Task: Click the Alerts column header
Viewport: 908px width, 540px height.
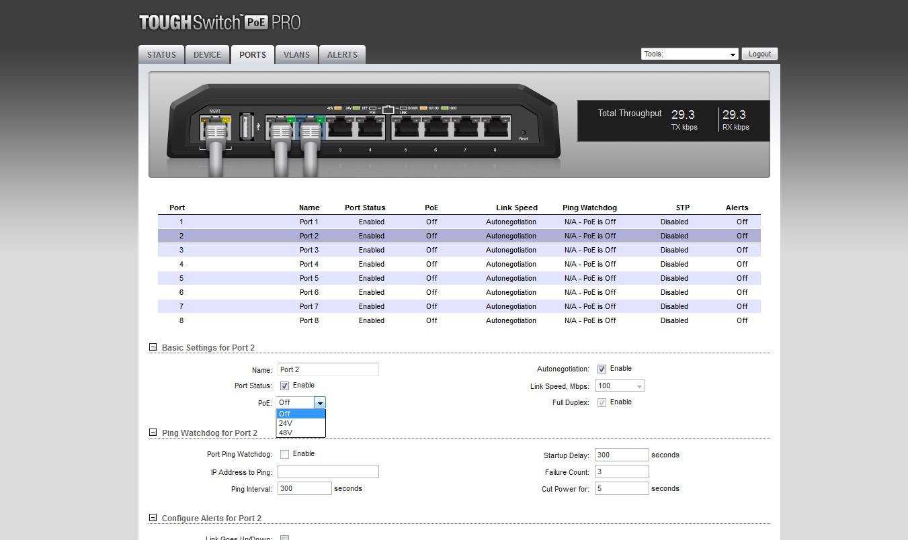Action: point(737,208)
